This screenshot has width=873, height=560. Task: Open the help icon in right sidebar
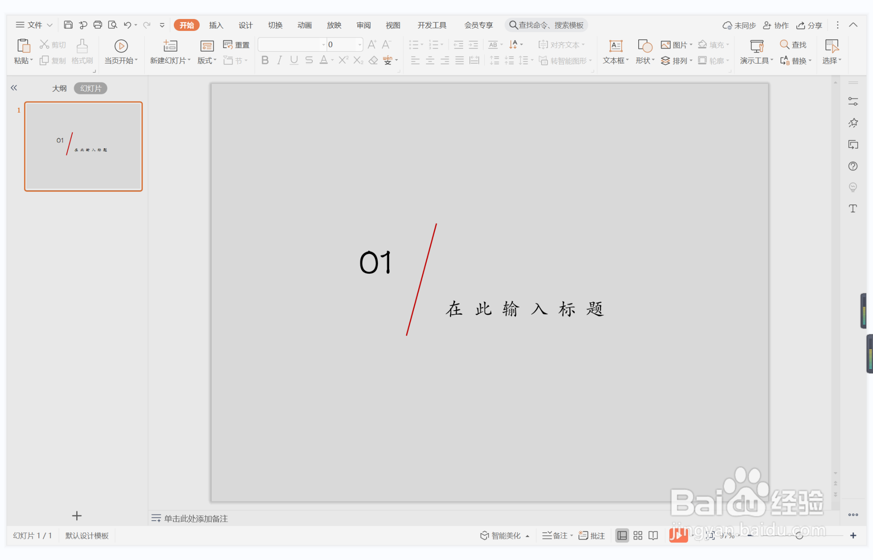click(853, 166)
